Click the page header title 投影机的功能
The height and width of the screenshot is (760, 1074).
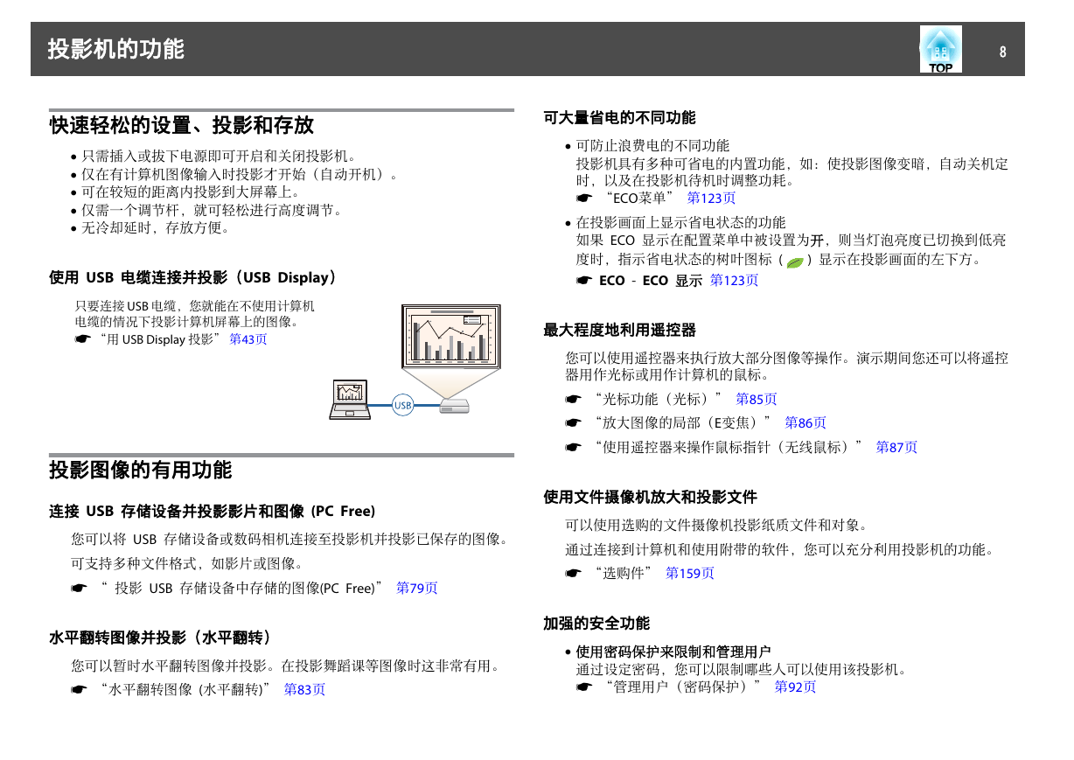[116, 49]
